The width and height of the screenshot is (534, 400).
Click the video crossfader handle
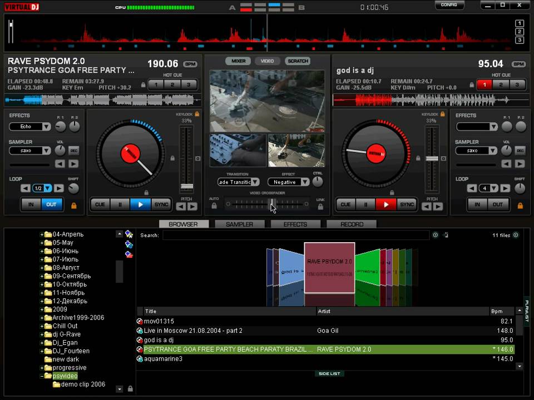[x=271, y=204]
